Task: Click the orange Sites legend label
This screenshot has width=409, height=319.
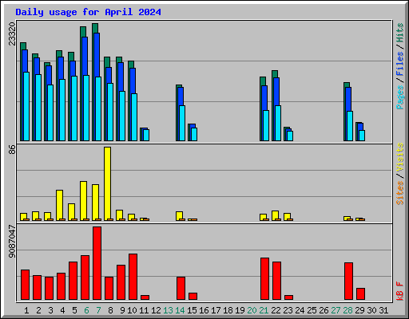Action: click(399, 193)
